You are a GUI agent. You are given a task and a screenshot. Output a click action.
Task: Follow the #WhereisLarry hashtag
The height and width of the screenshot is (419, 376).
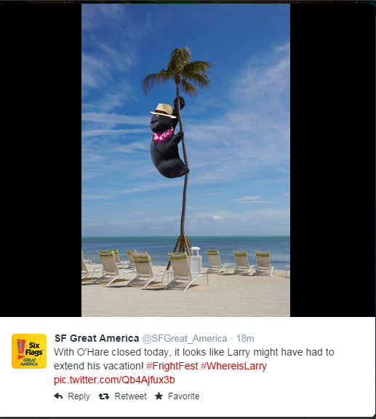click(x=233, y=366)
